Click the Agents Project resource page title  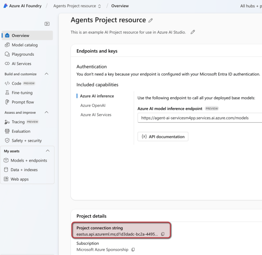108,20
